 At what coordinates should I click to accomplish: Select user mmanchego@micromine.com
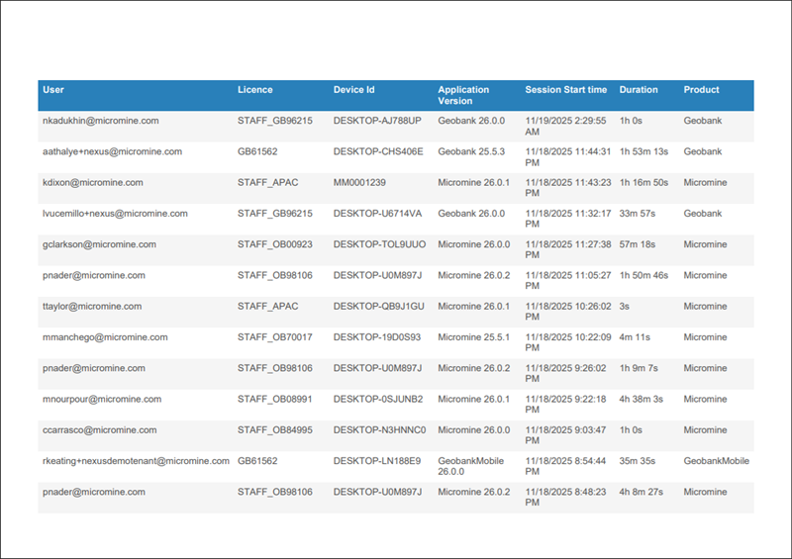(105, 337)
